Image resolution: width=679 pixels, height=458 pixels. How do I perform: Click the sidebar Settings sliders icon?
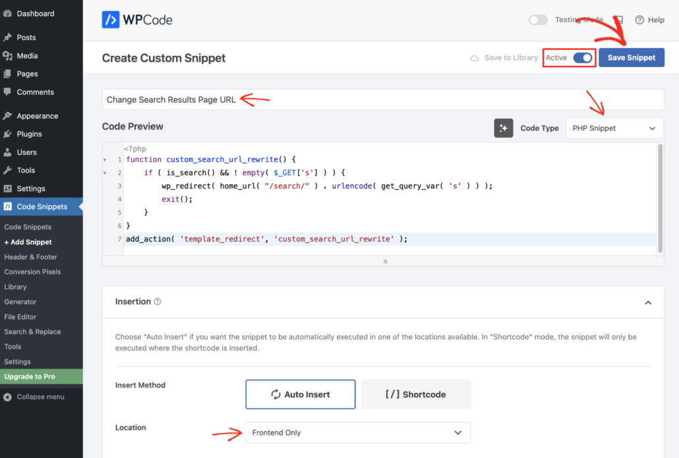(7, 188)
